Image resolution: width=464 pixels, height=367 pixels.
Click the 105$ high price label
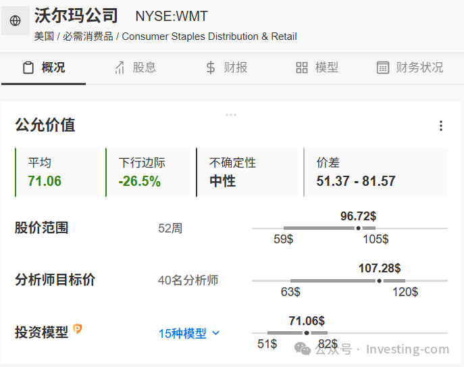pos(376,239)
